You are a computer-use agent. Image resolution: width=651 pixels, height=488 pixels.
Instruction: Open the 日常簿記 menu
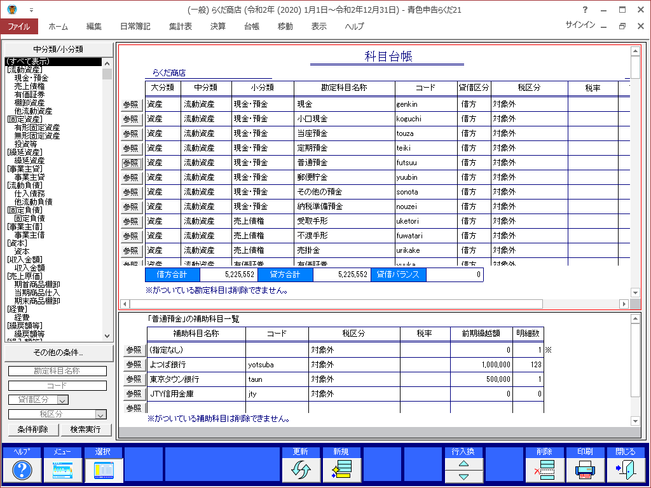coord(135,26)
